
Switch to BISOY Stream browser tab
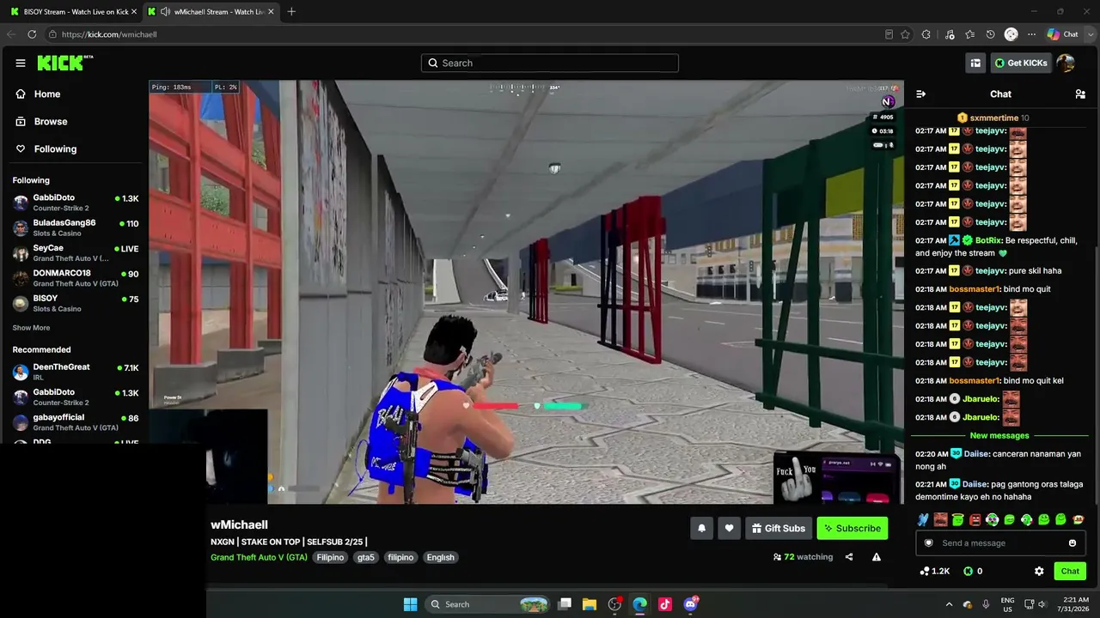tap(74, 12)
